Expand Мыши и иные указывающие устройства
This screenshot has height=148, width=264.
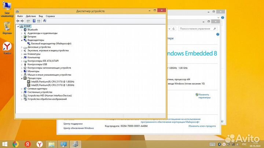tap(22, 75)
